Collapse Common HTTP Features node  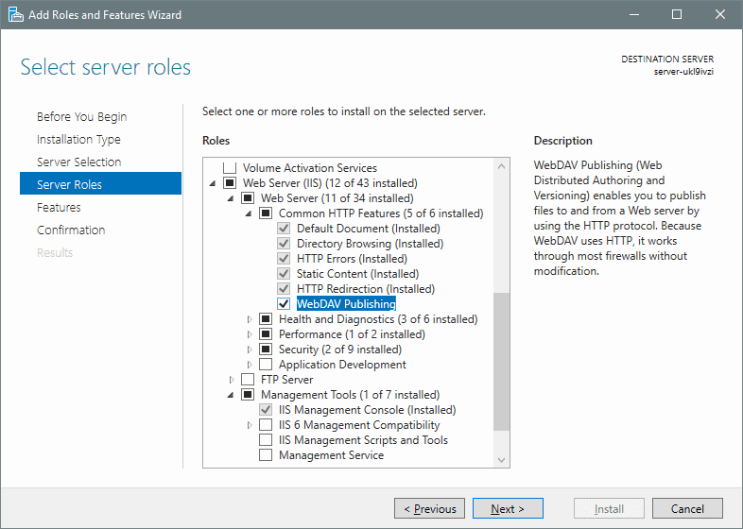(250, 213)
